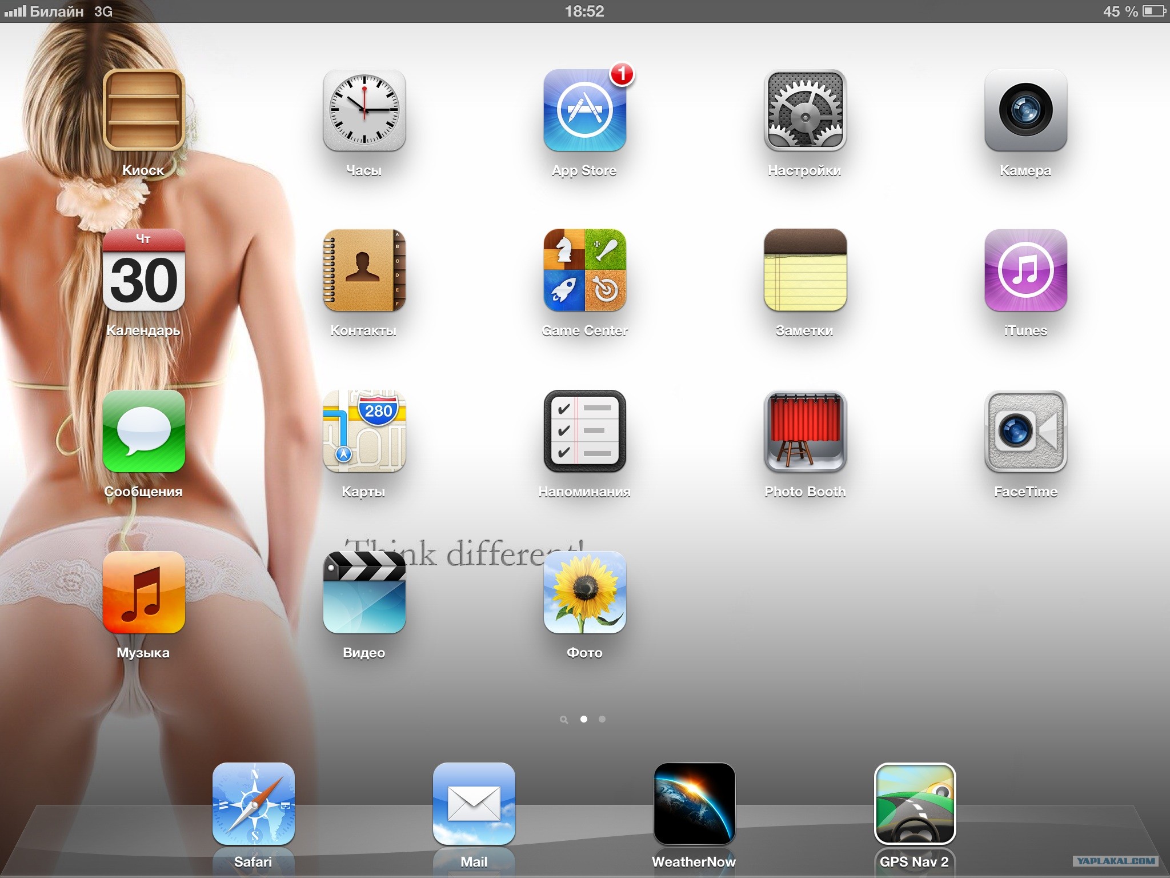
Task: Launch Safari from the dock
Action: [254, 804]
